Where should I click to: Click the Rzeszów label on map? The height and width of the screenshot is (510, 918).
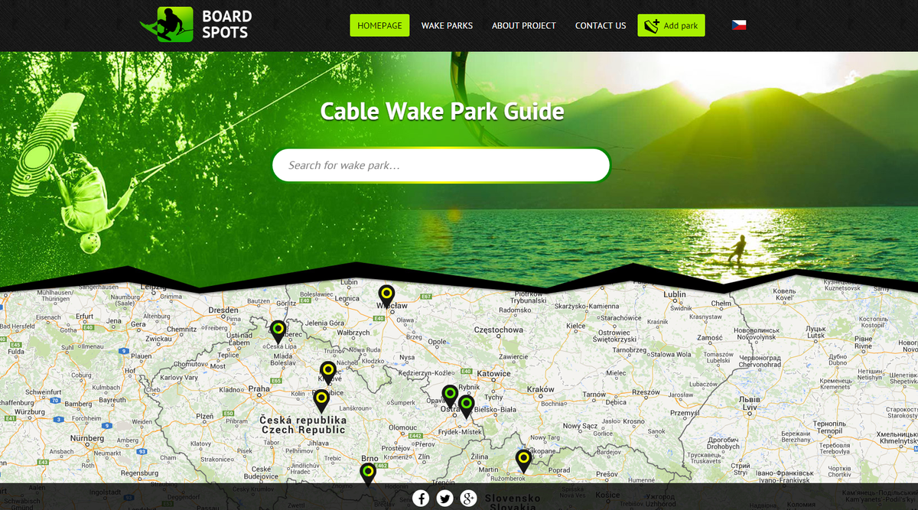click(646, 392)
